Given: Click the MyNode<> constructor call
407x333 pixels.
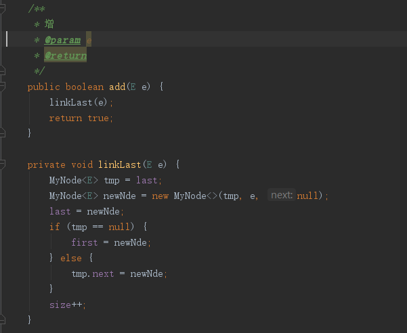Looking at the screenshot, I should click(195, 196).
